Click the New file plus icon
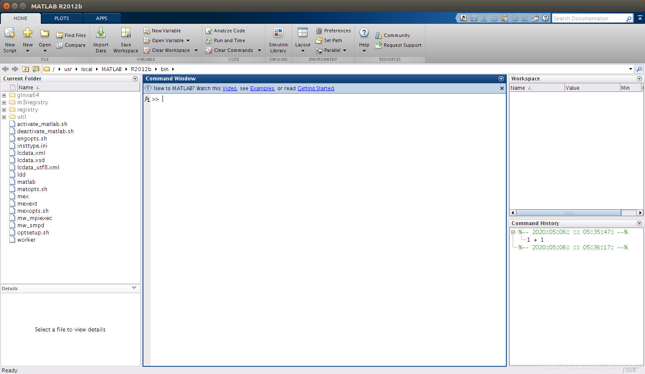This screenshot has height=374, width=645. 28,33
